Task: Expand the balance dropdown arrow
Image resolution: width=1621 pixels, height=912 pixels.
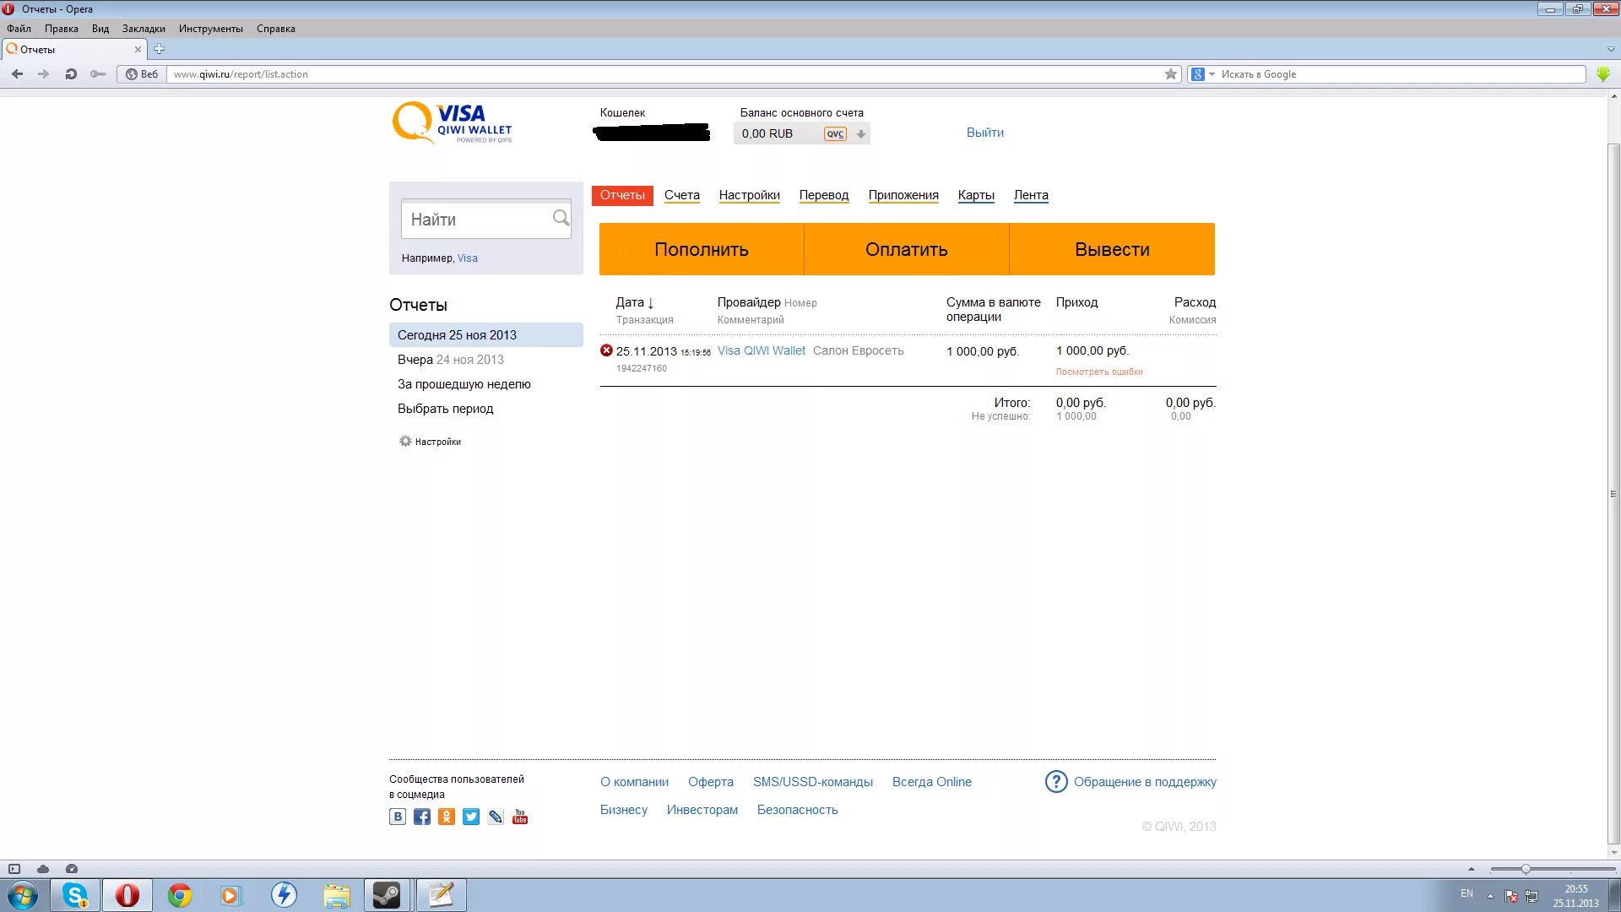Action: (861, 133)
